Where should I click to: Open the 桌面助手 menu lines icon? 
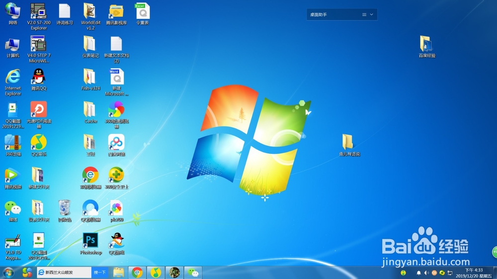364,14
